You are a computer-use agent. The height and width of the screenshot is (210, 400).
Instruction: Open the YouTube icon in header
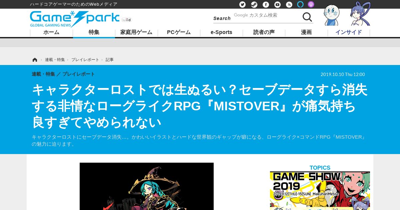(277, 4)
